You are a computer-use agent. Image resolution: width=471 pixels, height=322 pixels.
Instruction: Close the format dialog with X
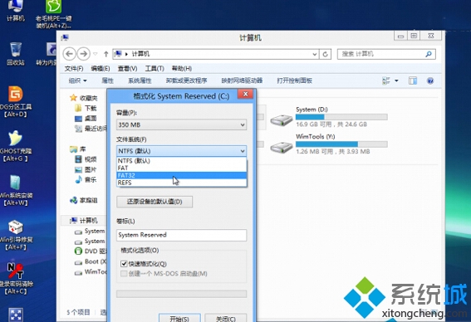(245, 95)
